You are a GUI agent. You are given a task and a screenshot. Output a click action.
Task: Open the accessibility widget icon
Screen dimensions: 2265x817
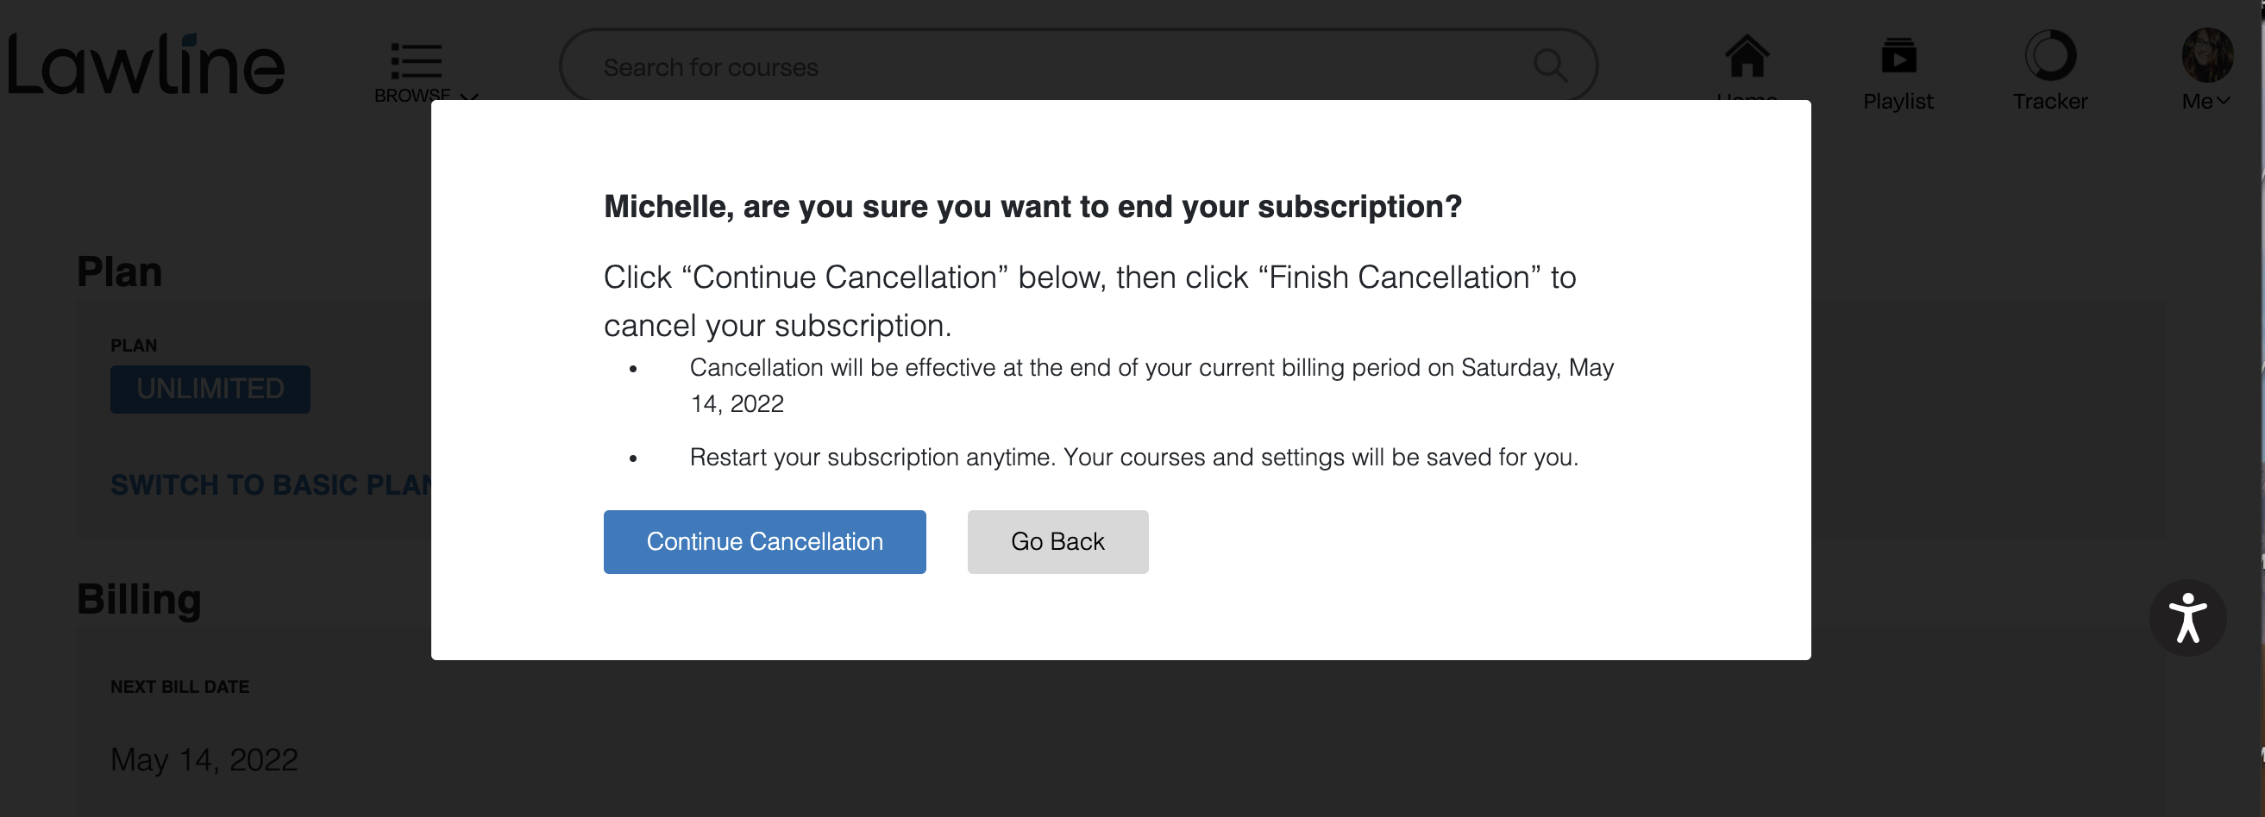point(2187,618)
